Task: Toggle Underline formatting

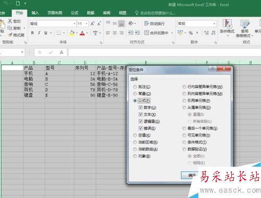Action: 45,33
